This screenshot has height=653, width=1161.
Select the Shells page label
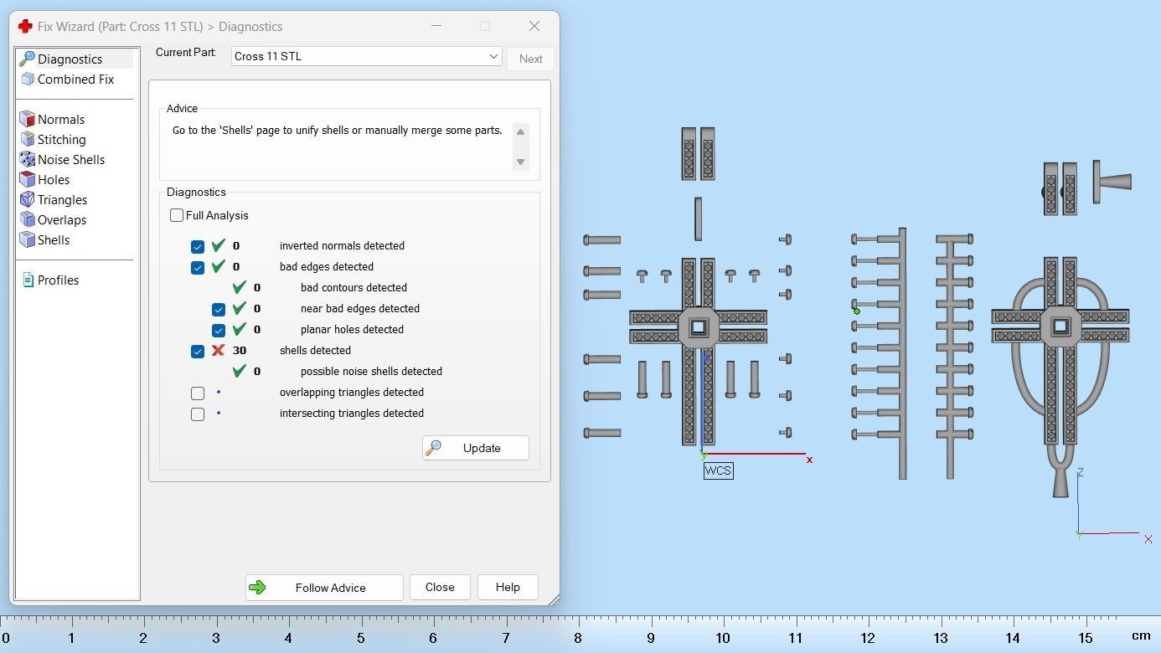[x=54, y=239]
